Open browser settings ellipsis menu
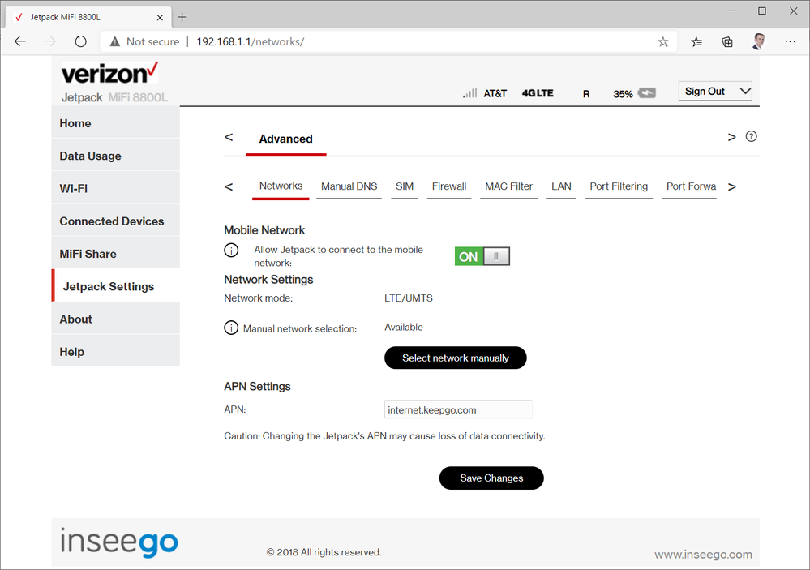Image resolution: width=810 pixels, height=570 pixels. coord(791,41)
